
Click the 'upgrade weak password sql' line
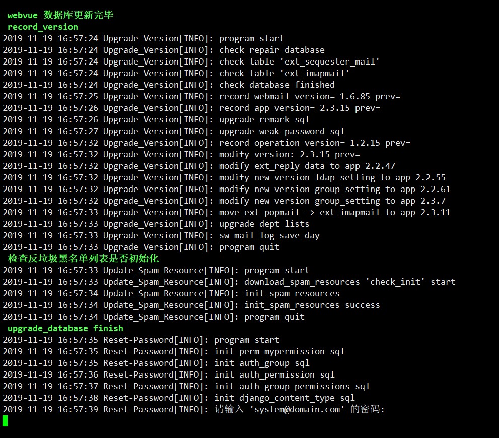tap(281, 131)
